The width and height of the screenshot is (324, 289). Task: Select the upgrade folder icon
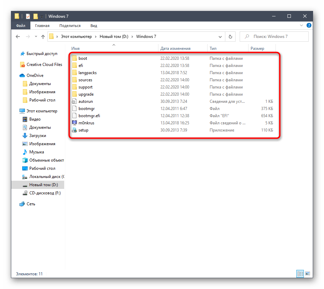[74, 94]
